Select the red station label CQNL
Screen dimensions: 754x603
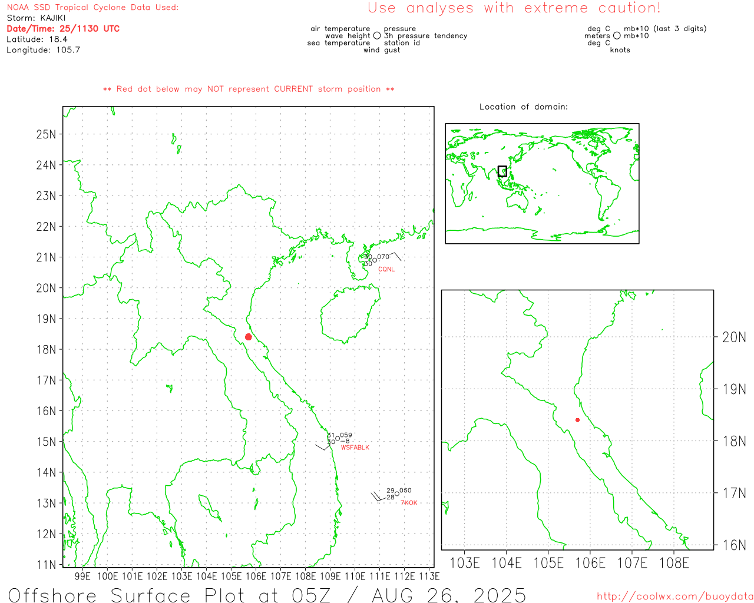point(386,269)
